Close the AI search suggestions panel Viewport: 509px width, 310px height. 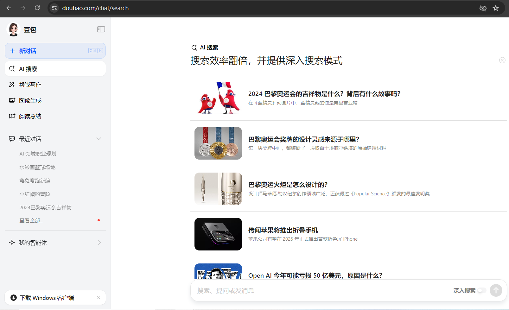[x=502, y=60]
